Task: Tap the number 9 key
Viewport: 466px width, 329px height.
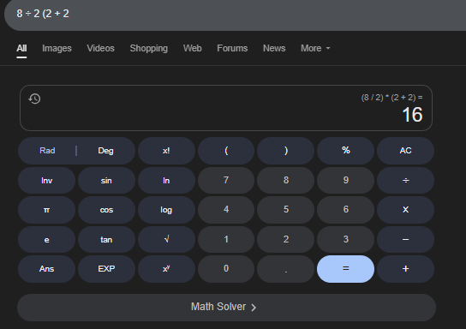Action: [x=345, y=181]
